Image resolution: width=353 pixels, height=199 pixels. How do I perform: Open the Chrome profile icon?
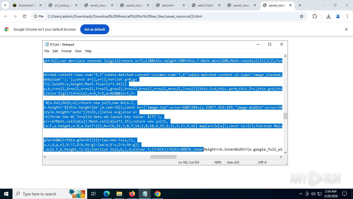tap(338, 16)
